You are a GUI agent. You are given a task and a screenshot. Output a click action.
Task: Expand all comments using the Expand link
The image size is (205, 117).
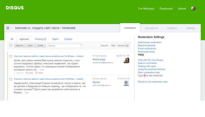pyautogui.click(x=104, y=46)
